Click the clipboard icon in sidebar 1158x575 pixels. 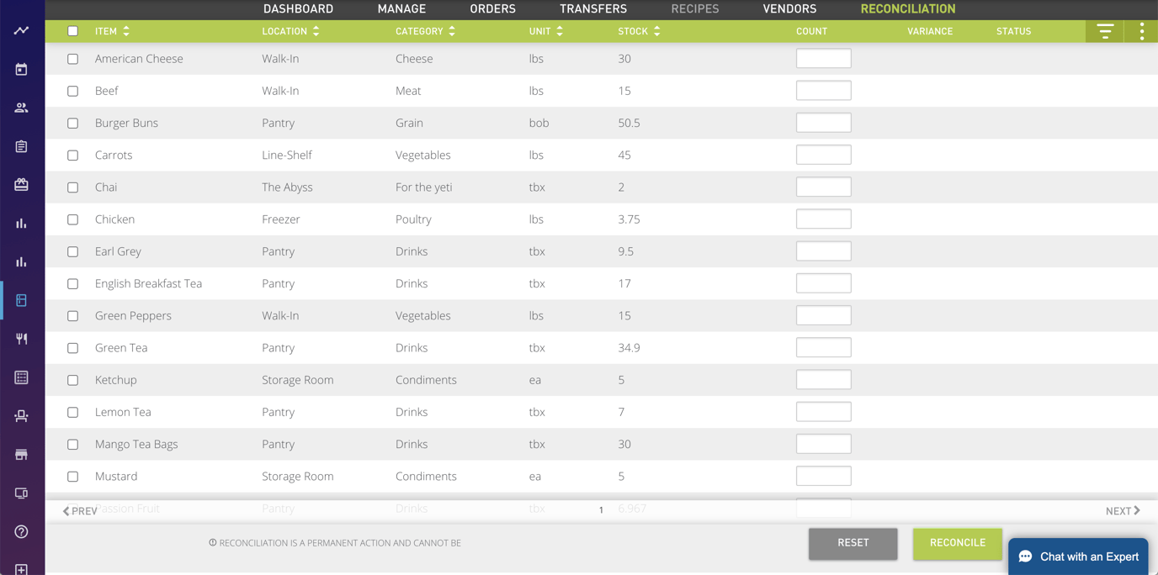click(x=21, y=146)
